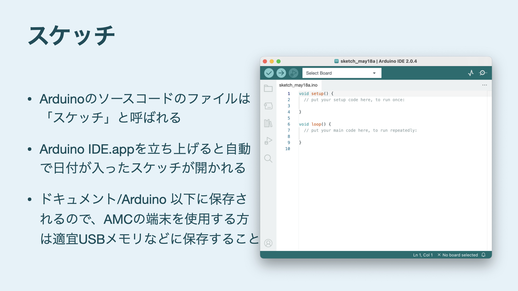Open the Search sidebar panel

pos(268,158)
